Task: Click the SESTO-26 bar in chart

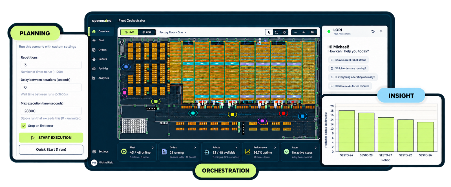Action: pyautogui.click(x=425, y=137)
